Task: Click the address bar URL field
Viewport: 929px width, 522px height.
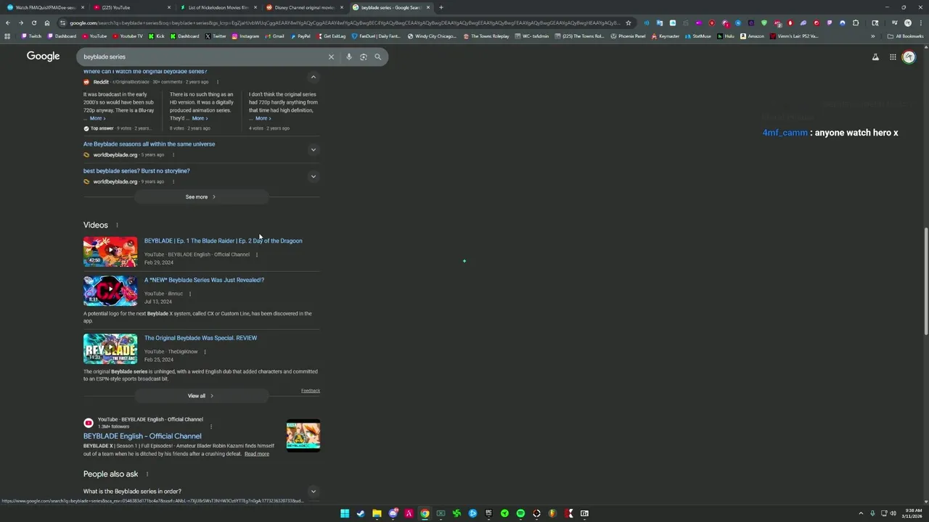Action: (341, 22)
